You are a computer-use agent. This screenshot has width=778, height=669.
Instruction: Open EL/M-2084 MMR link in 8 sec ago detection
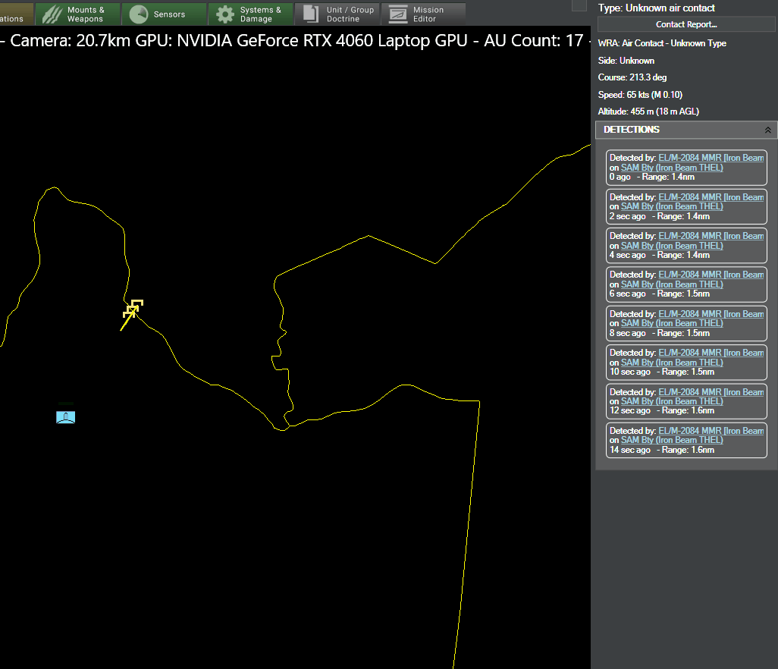tap(711, 314)
